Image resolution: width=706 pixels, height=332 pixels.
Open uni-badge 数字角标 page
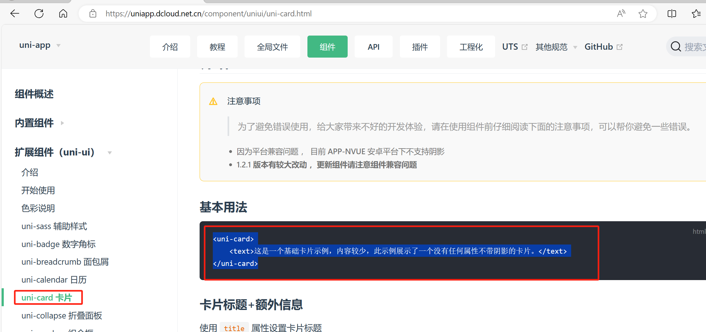tap(58, 244)
